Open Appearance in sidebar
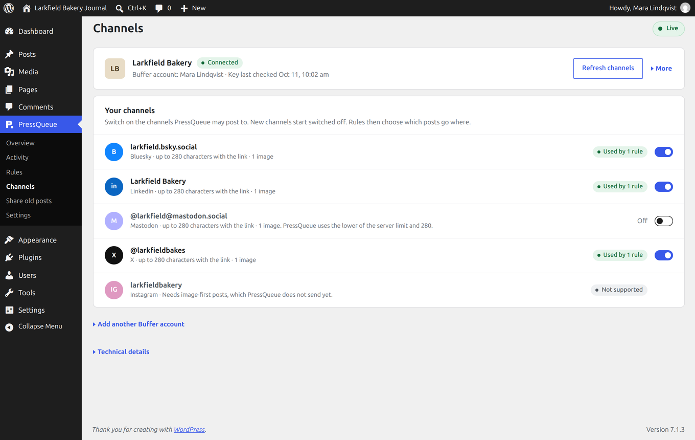 click(41, 240)
